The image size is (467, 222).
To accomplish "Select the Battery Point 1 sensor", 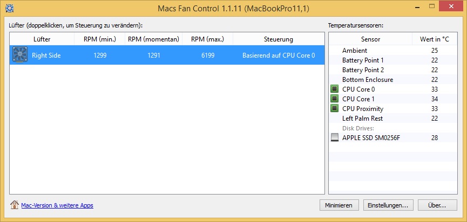I will tap(363, 60).
